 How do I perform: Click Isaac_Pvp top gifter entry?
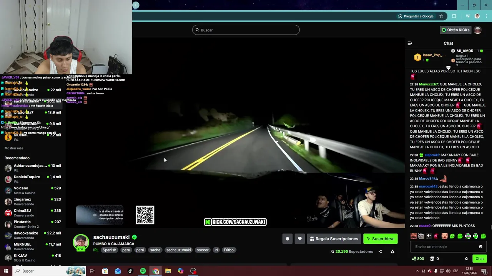click(430, 58)
